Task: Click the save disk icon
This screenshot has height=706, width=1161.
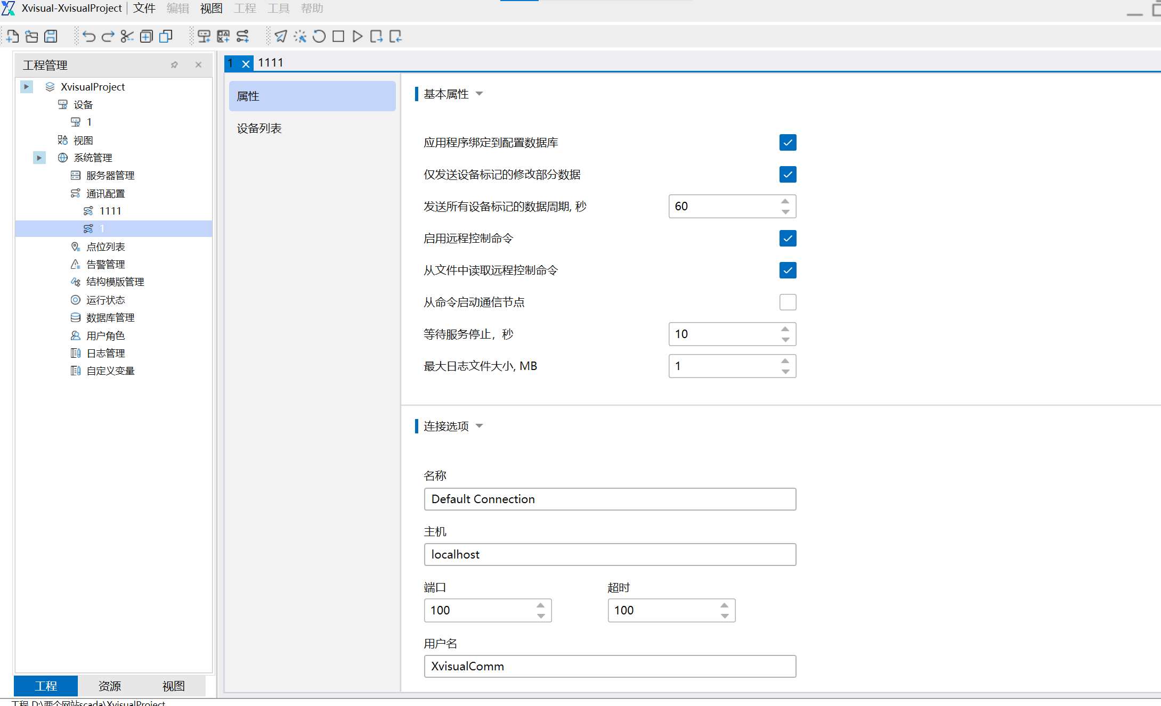Action: pos(51,36)
